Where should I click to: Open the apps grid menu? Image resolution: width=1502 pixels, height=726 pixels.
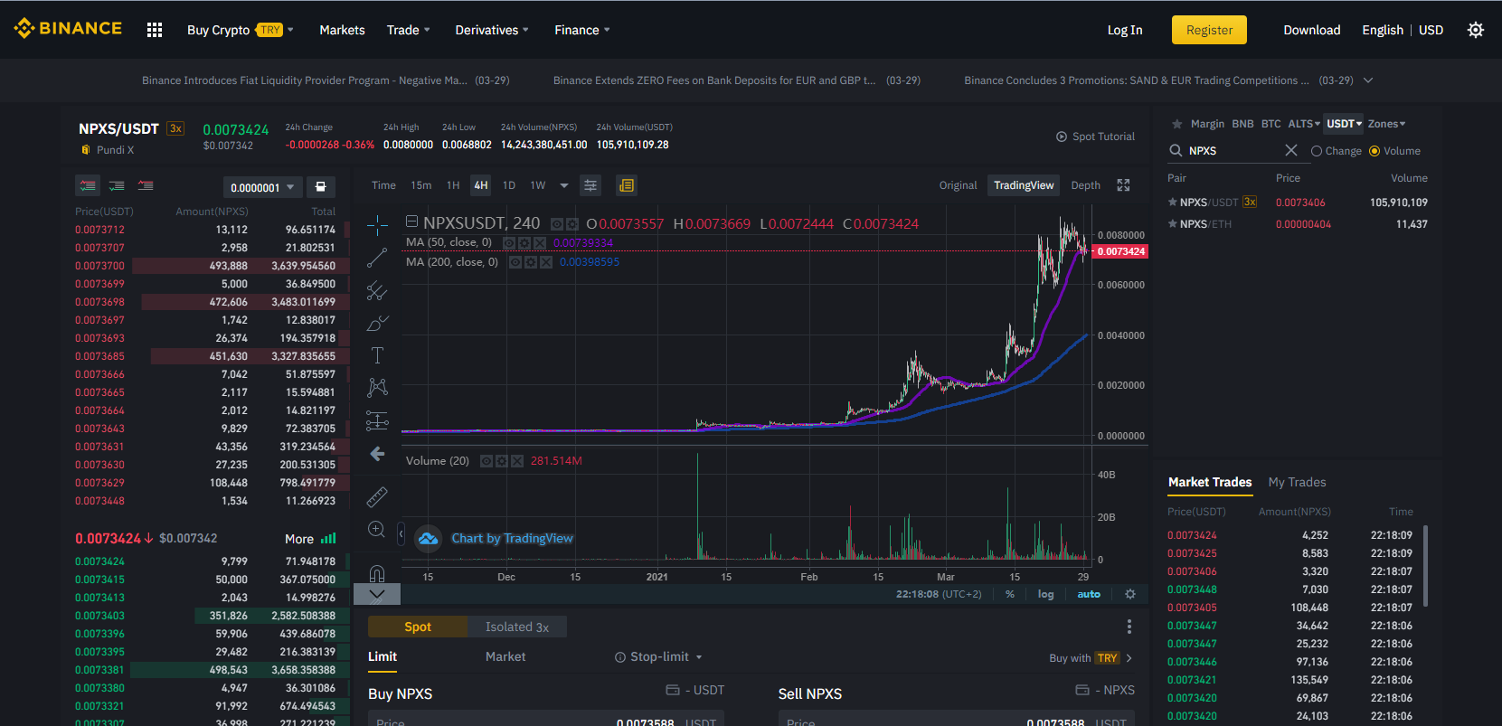tap(155, 30)
